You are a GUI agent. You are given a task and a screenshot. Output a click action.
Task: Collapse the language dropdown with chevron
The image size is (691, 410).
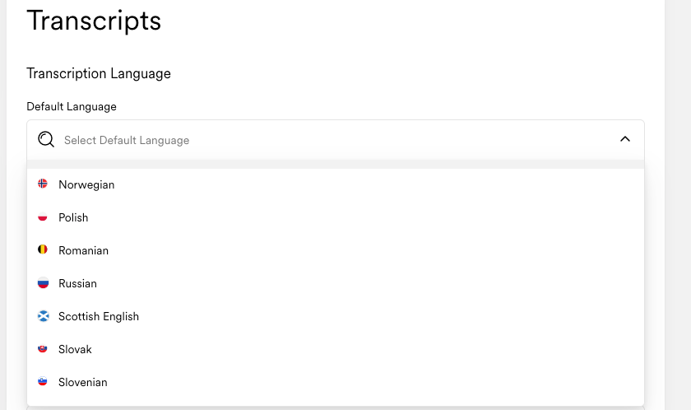click(x=625, y=139)
